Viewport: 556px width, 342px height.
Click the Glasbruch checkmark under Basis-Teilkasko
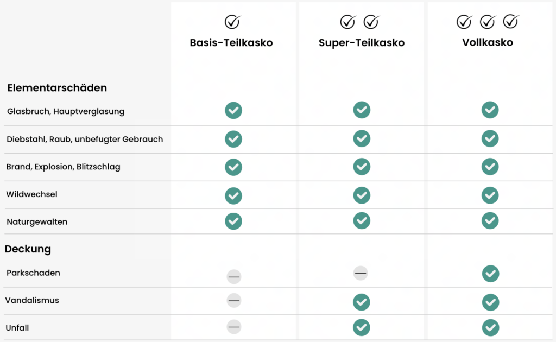[x=233, y=110]
